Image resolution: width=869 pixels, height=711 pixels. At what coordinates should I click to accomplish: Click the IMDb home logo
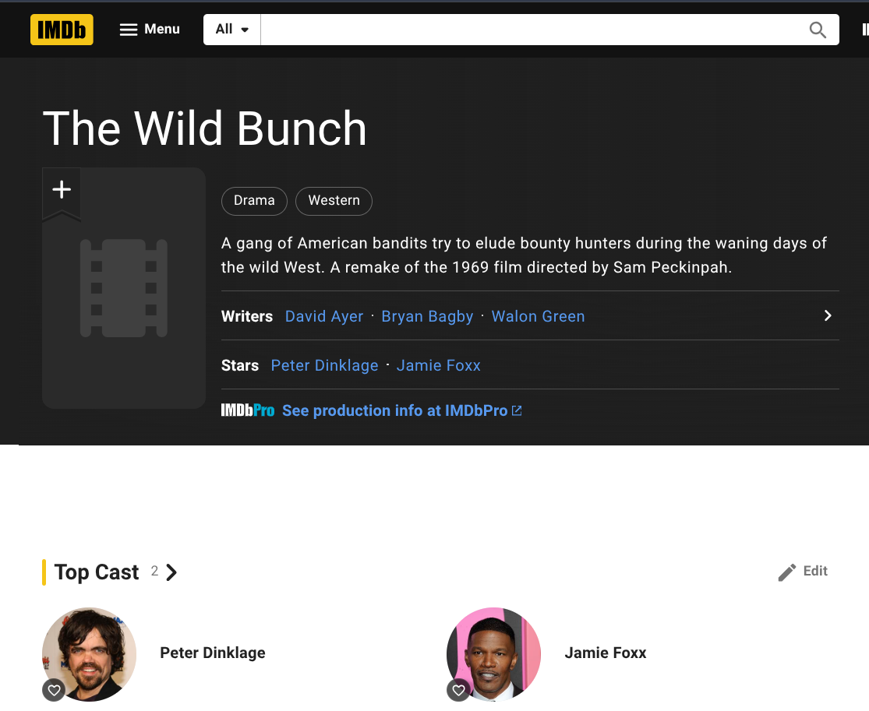62,30
